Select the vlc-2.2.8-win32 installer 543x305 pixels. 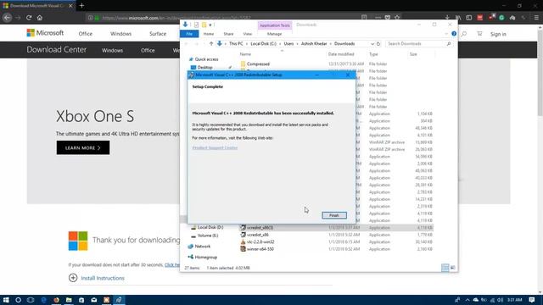click(260, 241)
